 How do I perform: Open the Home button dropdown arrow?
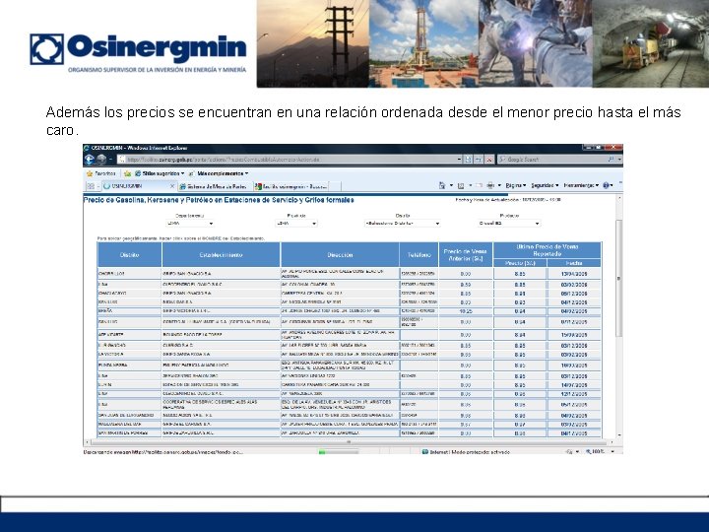click(451, 185)
